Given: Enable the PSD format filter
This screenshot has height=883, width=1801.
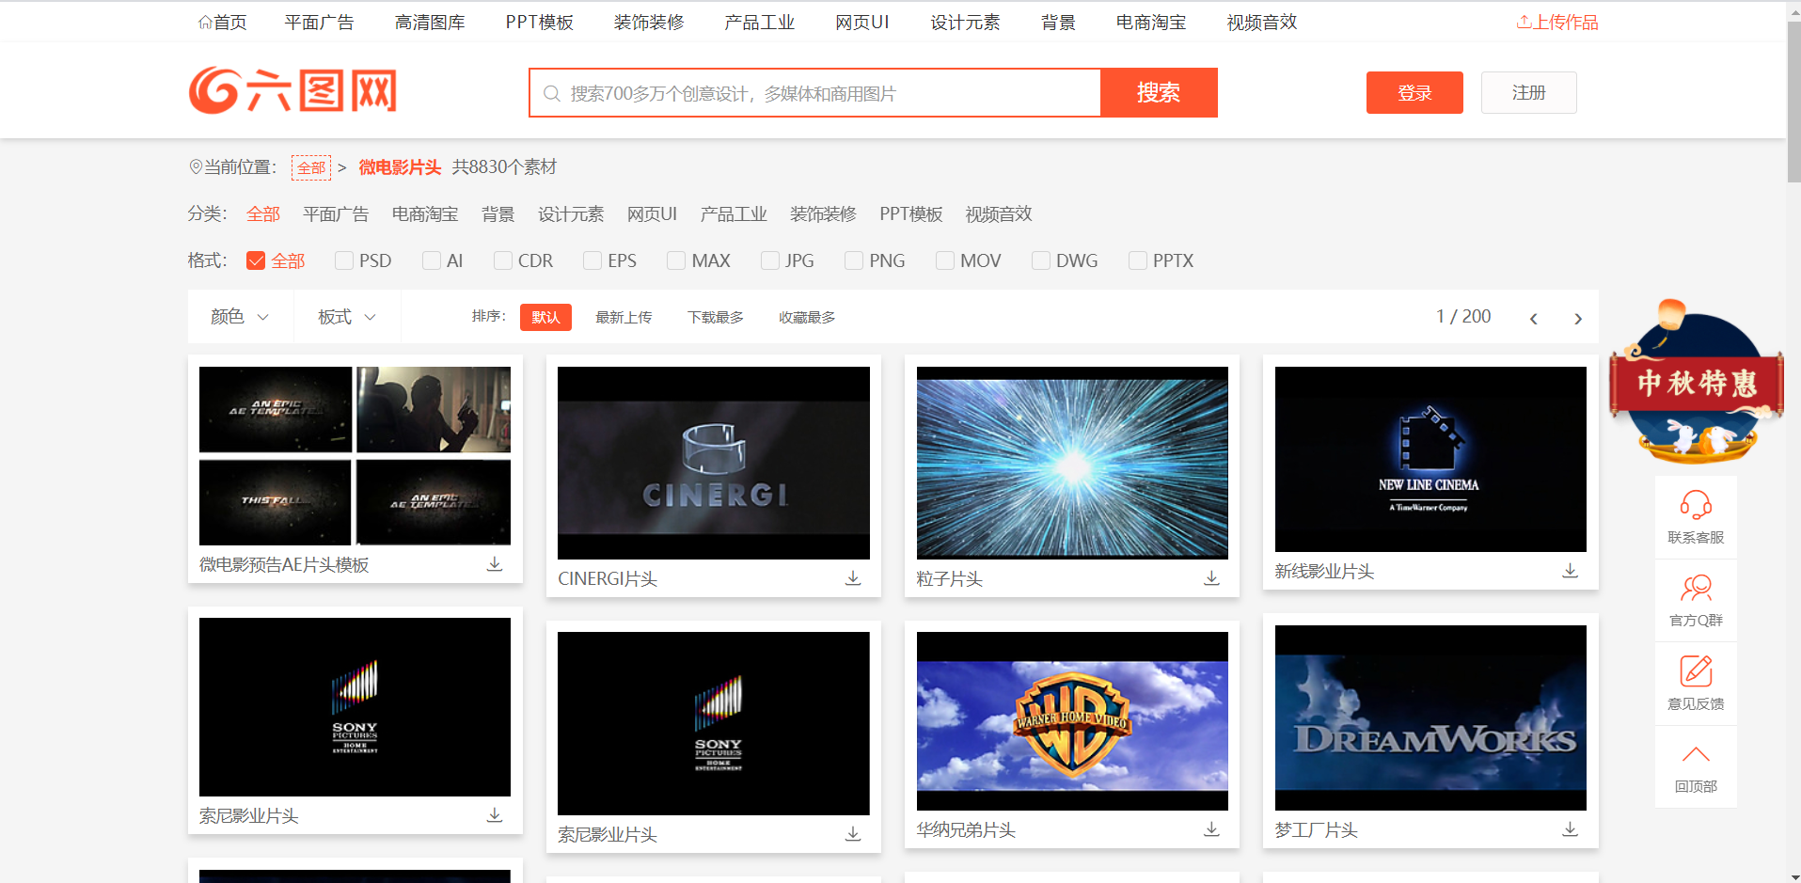Looking at the screenshot, I should (x=343, y=260).
